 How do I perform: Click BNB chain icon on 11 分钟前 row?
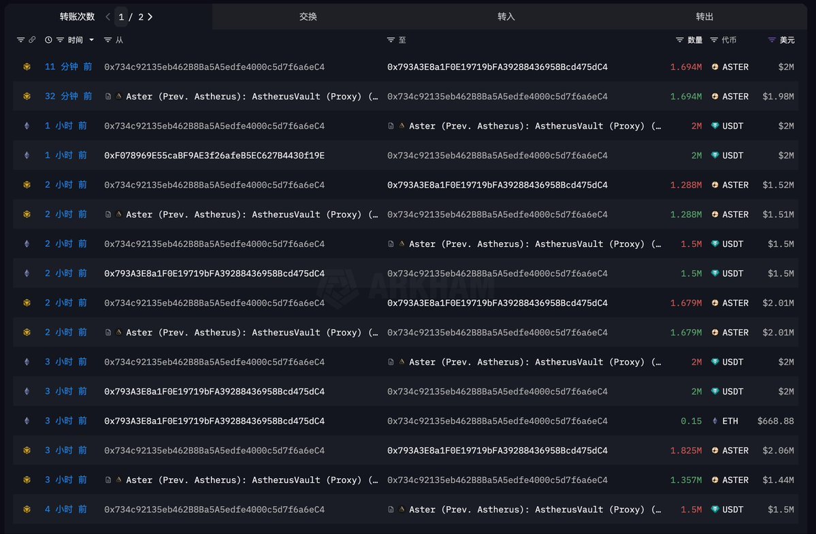pos(27,67)
